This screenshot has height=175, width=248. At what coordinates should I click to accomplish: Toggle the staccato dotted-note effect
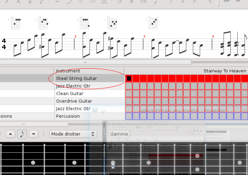coord(155,2)
